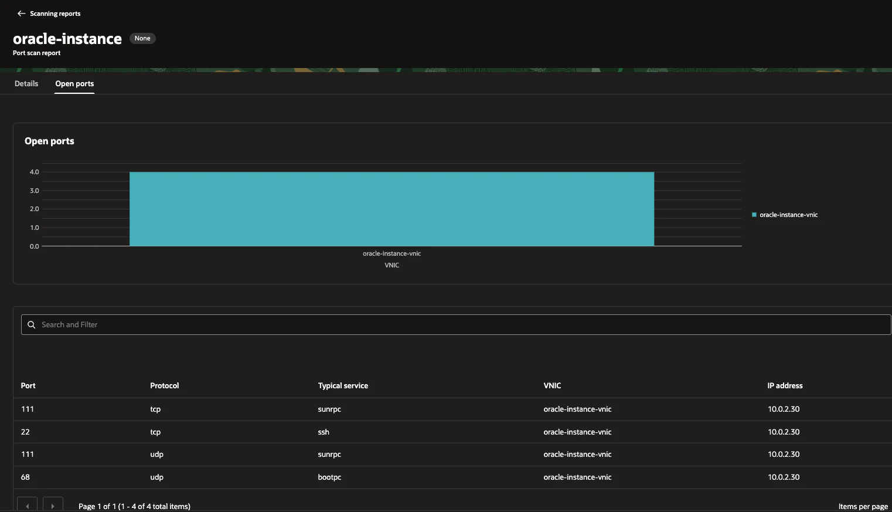Click the teal oracle-instance-vnic chart bar

tap(391, 209)
